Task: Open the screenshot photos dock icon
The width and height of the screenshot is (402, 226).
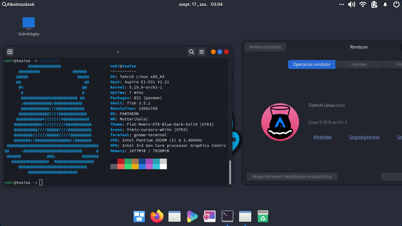Action: click(210, 216)
